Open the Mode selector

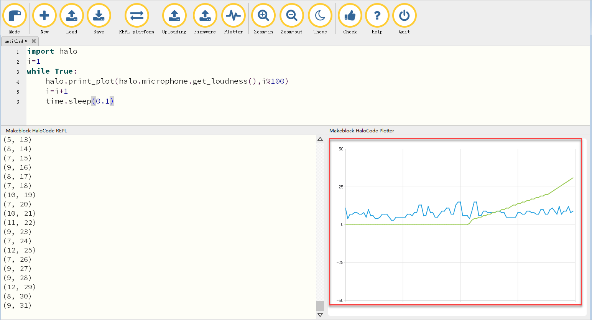(15, 16)
